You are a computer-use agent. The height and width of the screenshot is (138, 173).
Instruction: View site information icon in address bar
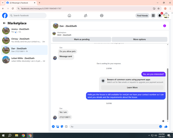(x=18, y=9)
